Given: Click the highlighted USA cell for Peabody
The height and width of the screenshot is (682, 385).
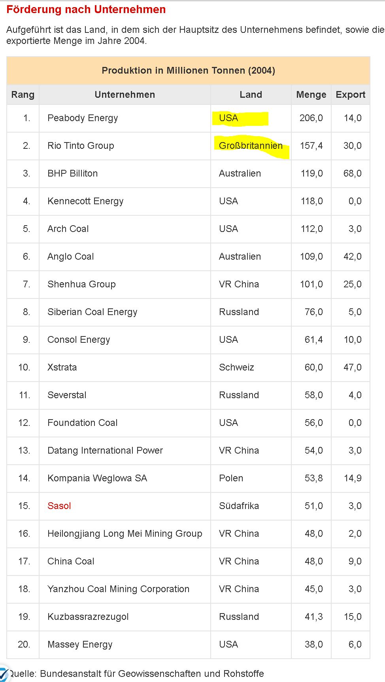Looking at the screenshot, I should pyautogui.click(x=228, y=118).
